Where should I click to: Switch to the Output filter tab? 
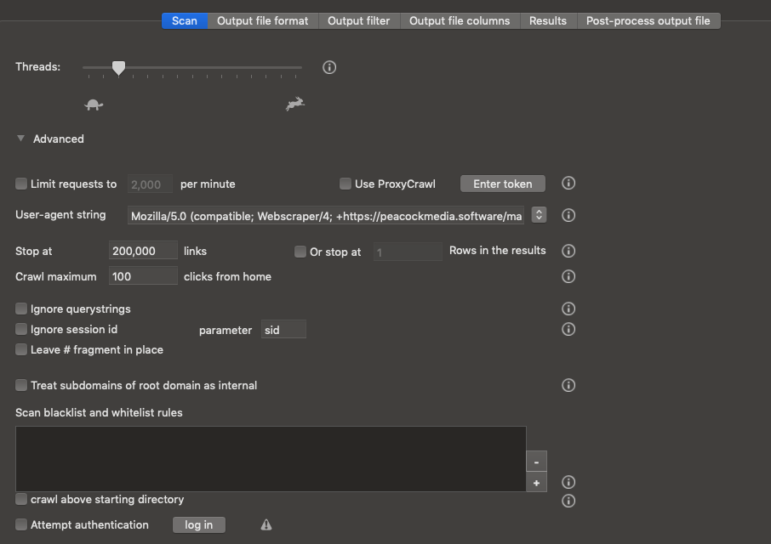coord(360,20)
